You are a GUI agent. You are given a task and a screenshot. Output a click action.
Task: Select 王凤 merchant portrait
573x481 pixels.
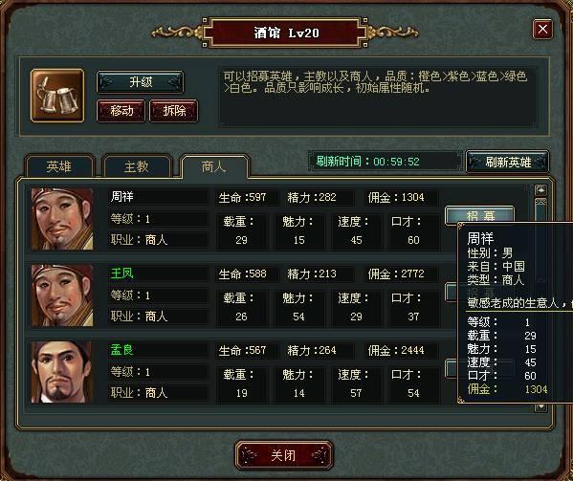[x=62, y=295]
